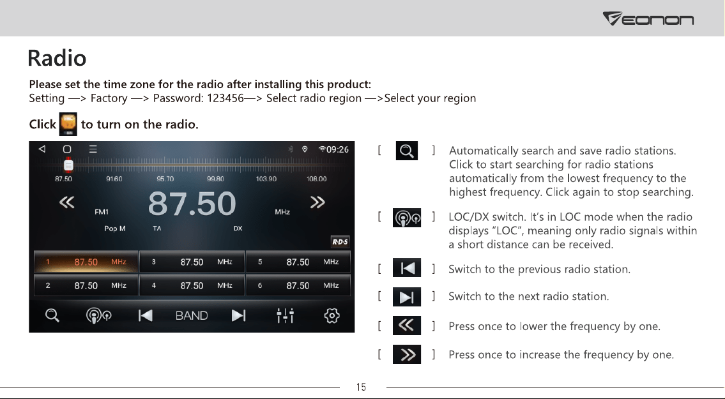
Task: Open equalizer sliders icon in radio bottom bar
Action: [286, 315]
